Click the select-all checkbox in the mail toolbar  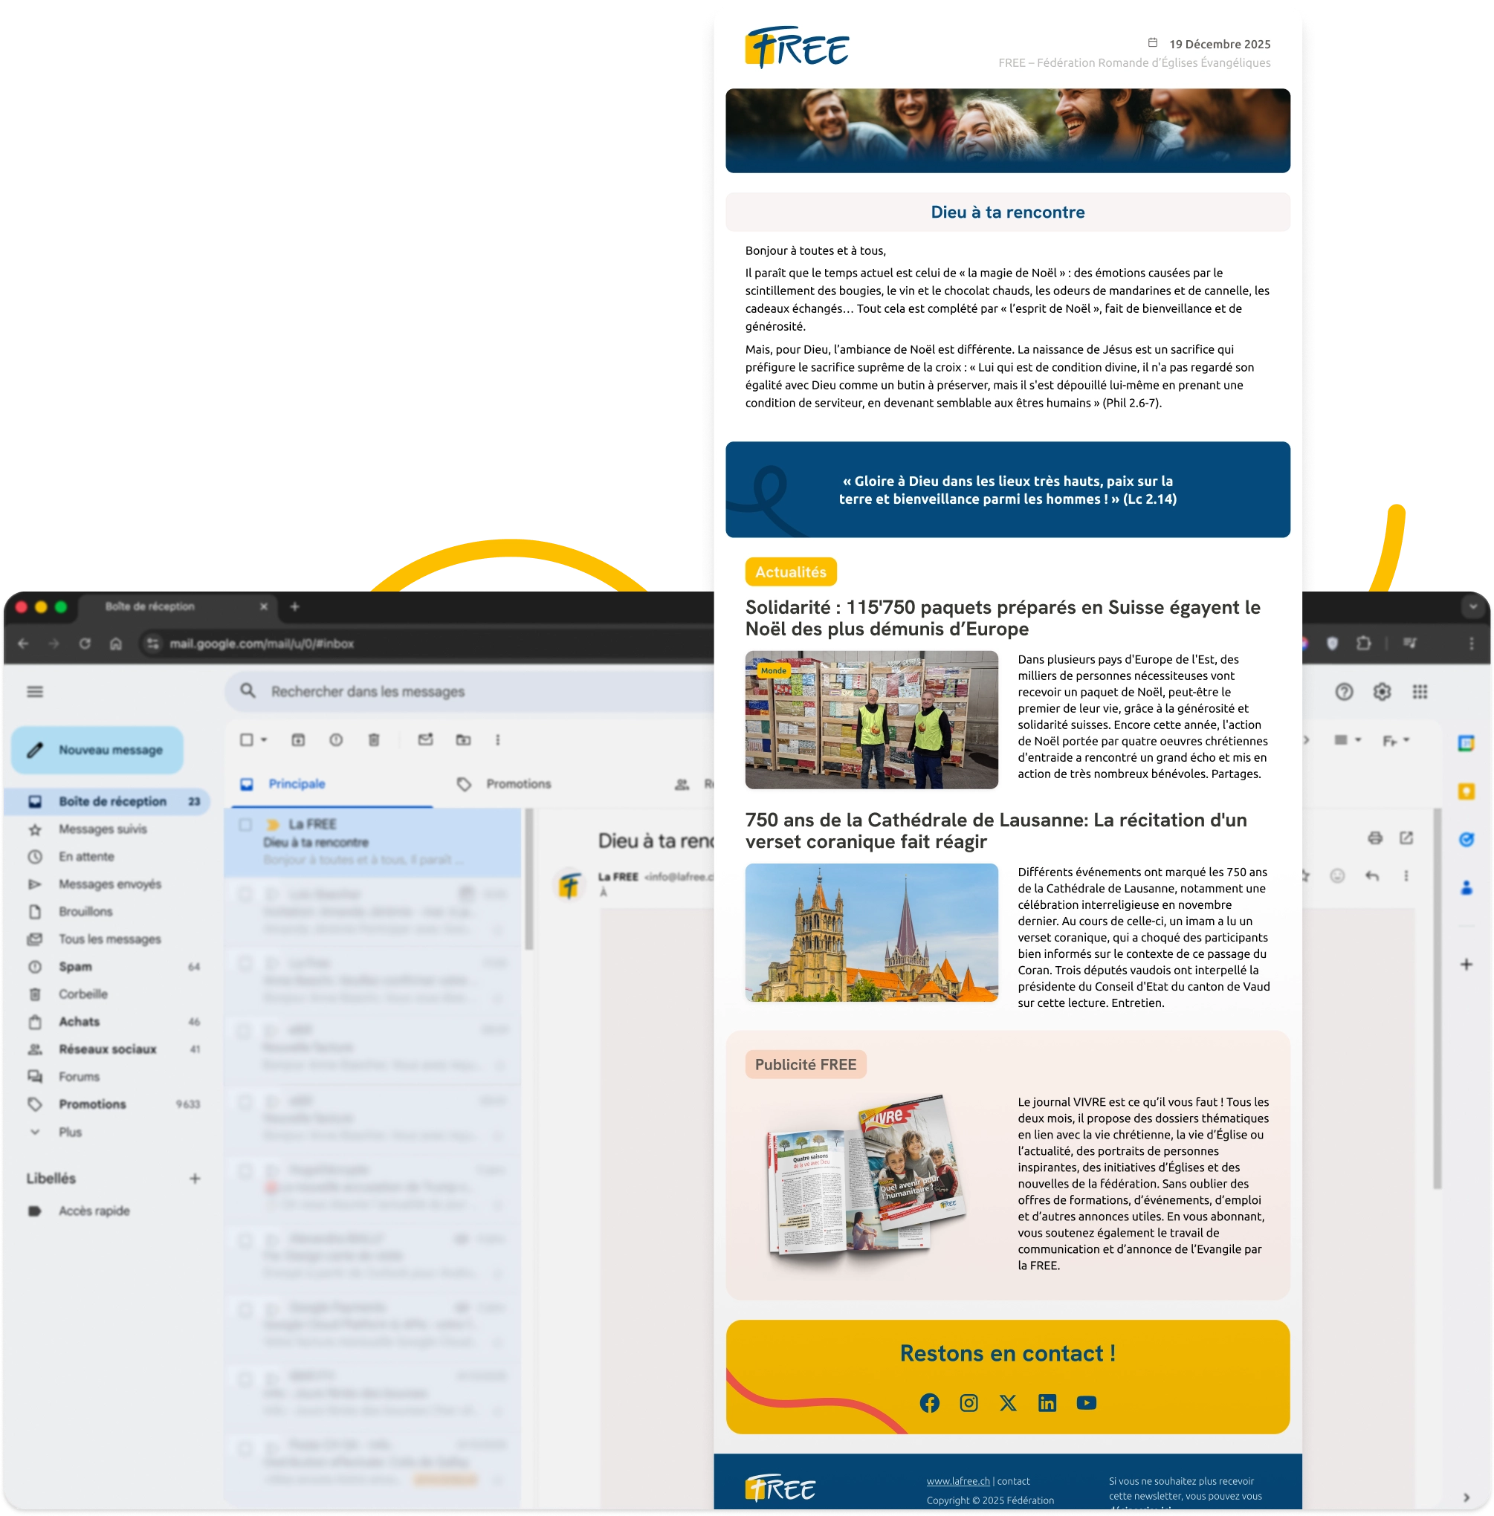(x=246, y=740)
